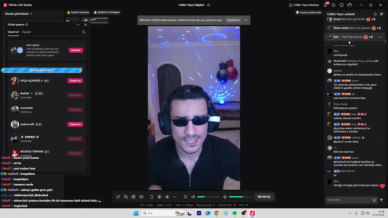
Task: Adjust the speaker volume slider
Action: point(209,197)
